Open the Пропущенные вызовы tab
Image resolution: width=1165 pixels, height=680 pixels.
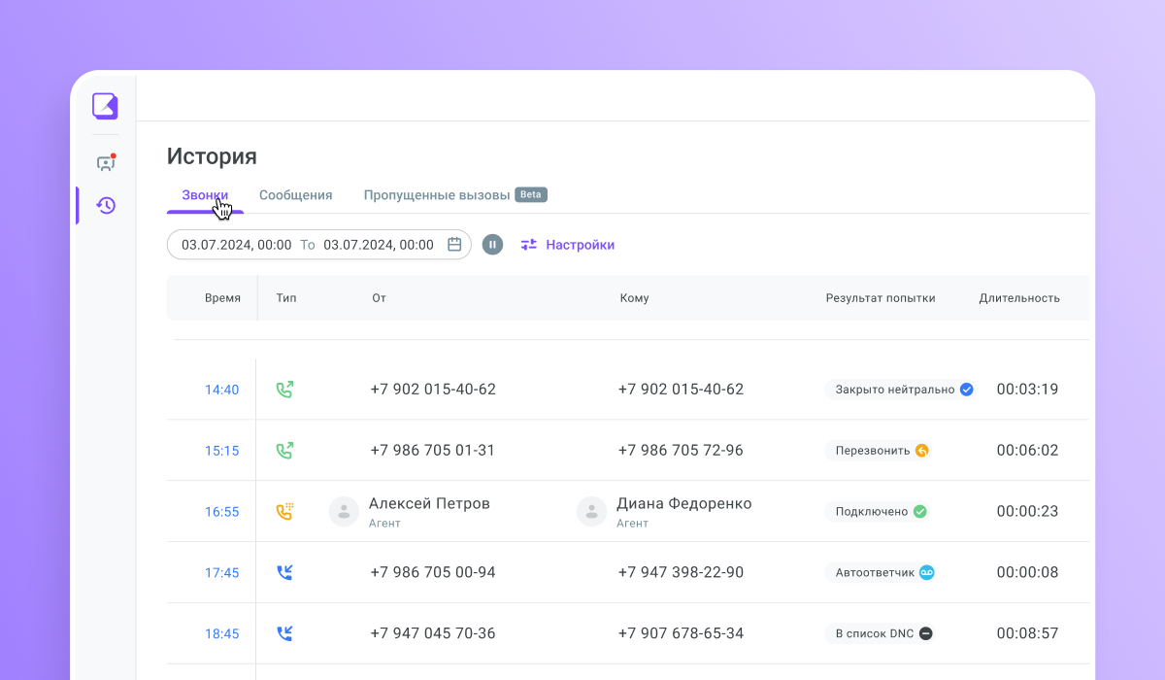(x=437, y=194)
